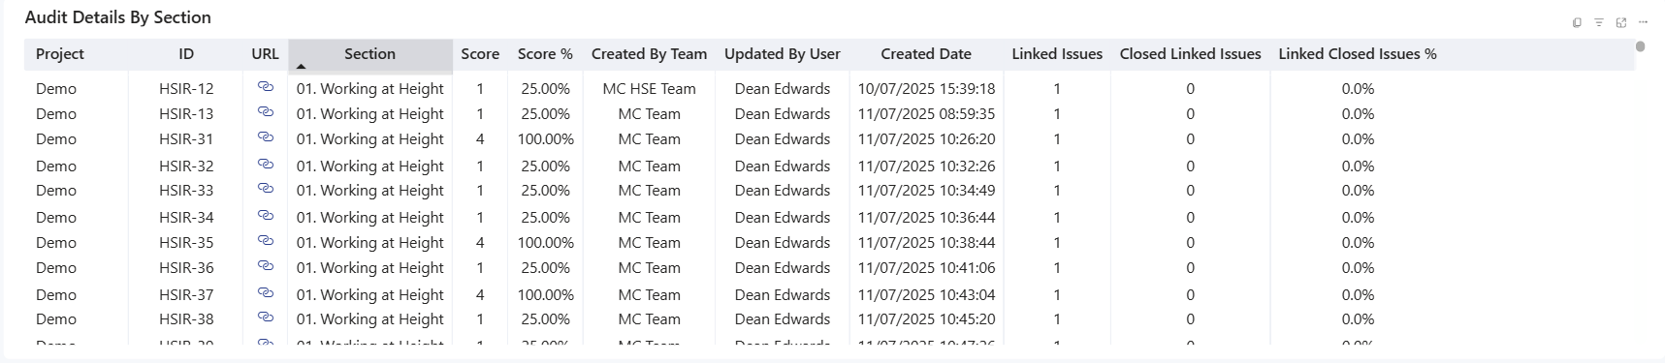The height and width of the screenshot is (363, 1665).
Task: Sort by the Project column header
Action: [x=60, y=54]
